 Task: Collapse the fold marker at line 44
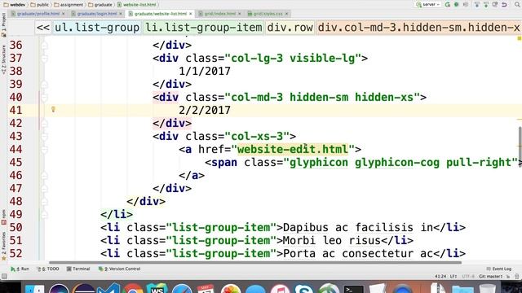[x=44, y=150]
